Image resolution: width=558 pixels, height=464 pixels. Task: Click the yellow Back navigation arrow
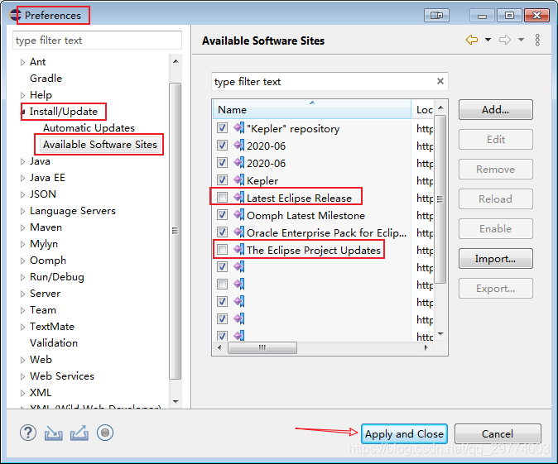(472, 40)
